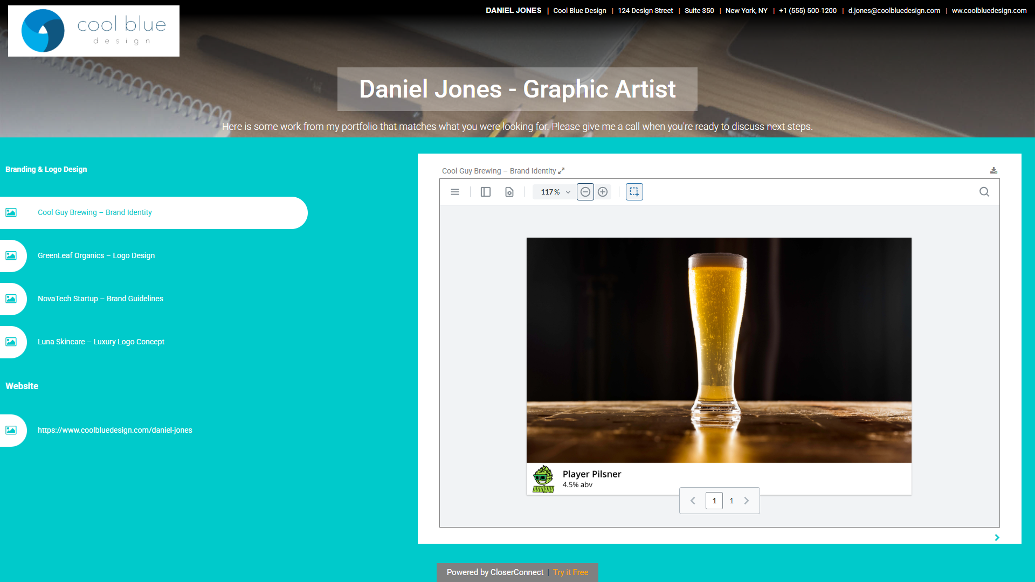Toggle the marquee selection tool
Viewport: 1035px width, 582px height.
(634, 192)
